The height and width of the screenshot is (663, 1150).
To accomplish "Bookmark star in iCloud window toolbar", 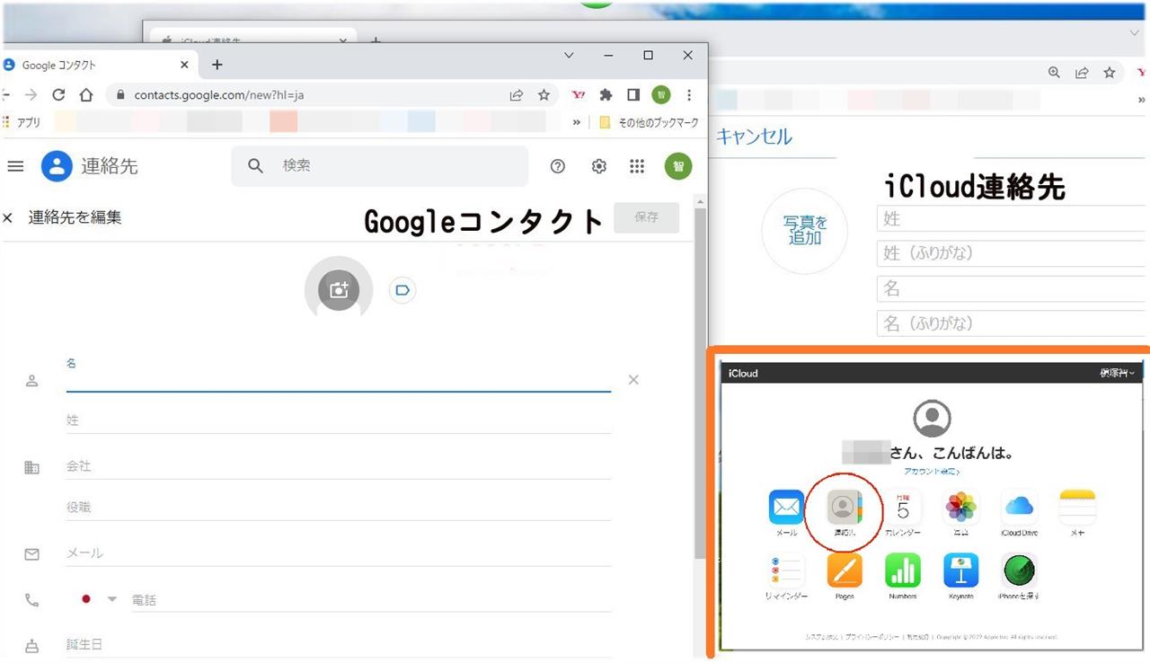I will (x=1110, y=73).
